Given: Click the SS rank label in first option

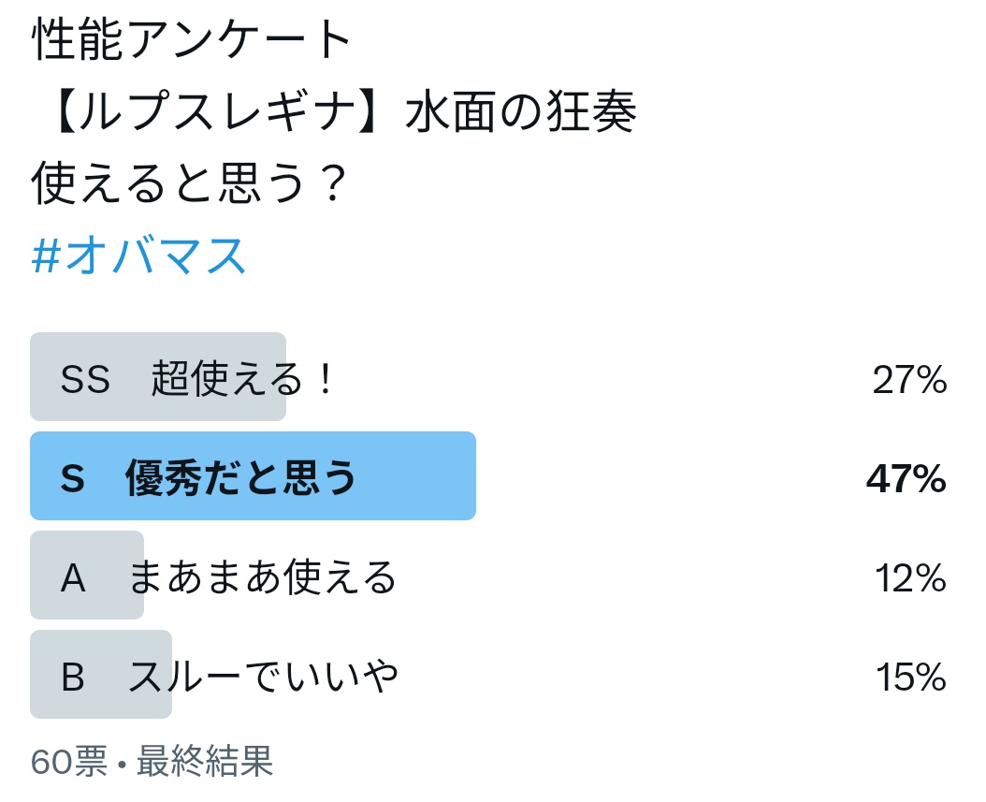Looking at the screenshot, I should 85,379.
